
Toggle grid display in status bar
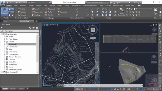click(82, 89)
